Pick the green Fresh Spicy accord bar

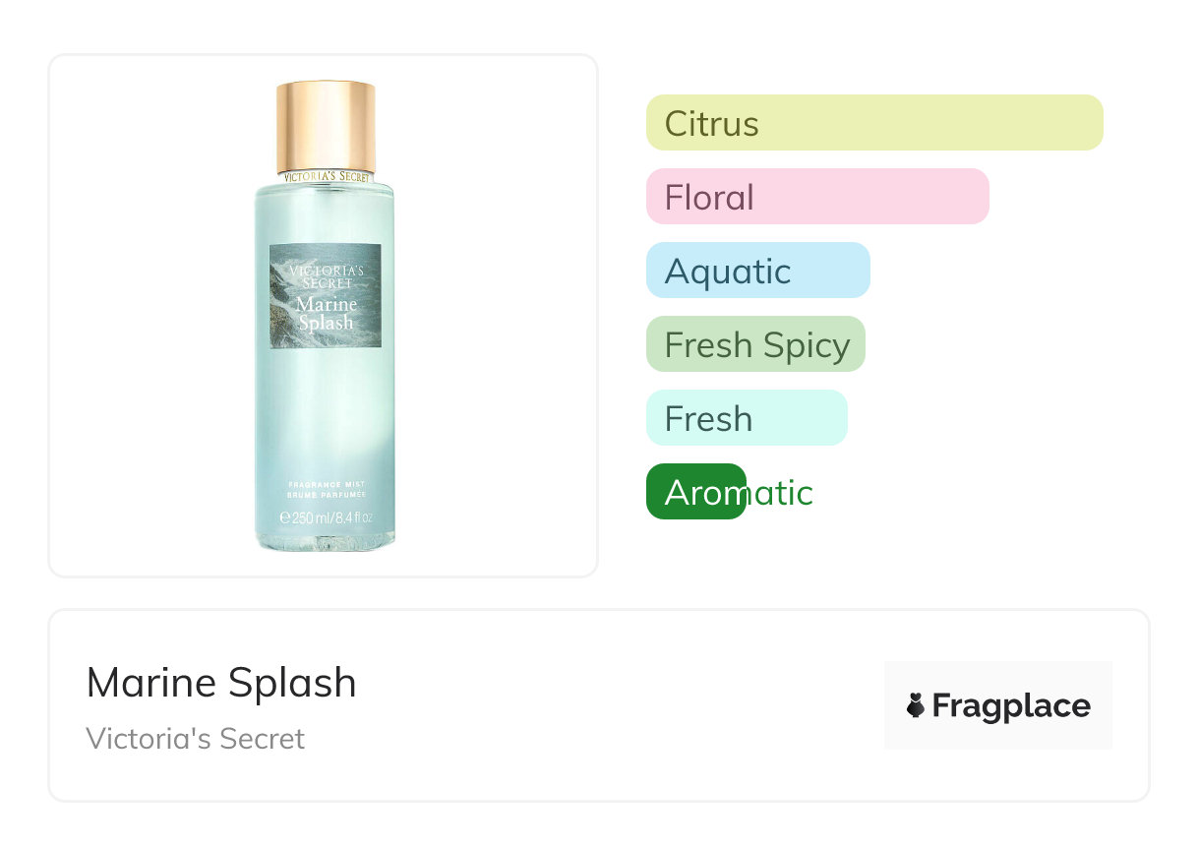coord(754,344)
